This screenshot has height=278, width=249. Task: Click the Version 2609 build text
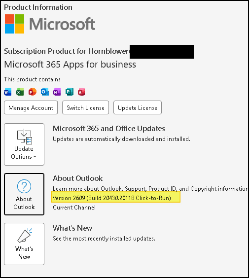click(x=112, y=198)
